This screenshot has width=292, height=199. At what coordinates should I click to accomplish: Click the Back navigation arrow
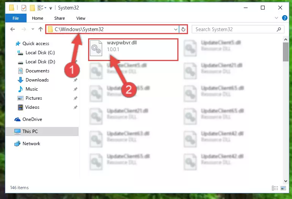click(x=13, y=29)
